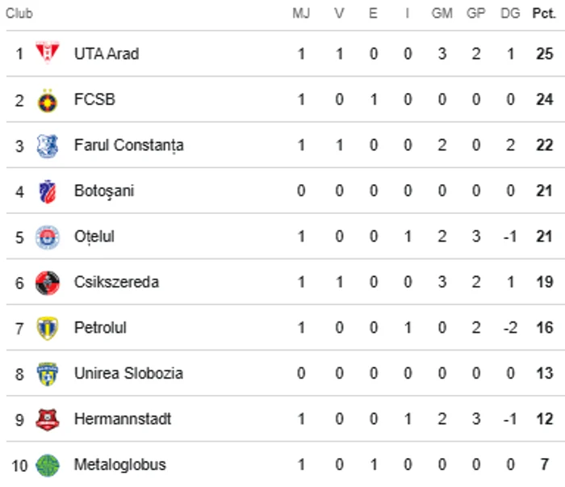Open the Farul Constanța team link
The image size is (565, 487).
(128, 145)
